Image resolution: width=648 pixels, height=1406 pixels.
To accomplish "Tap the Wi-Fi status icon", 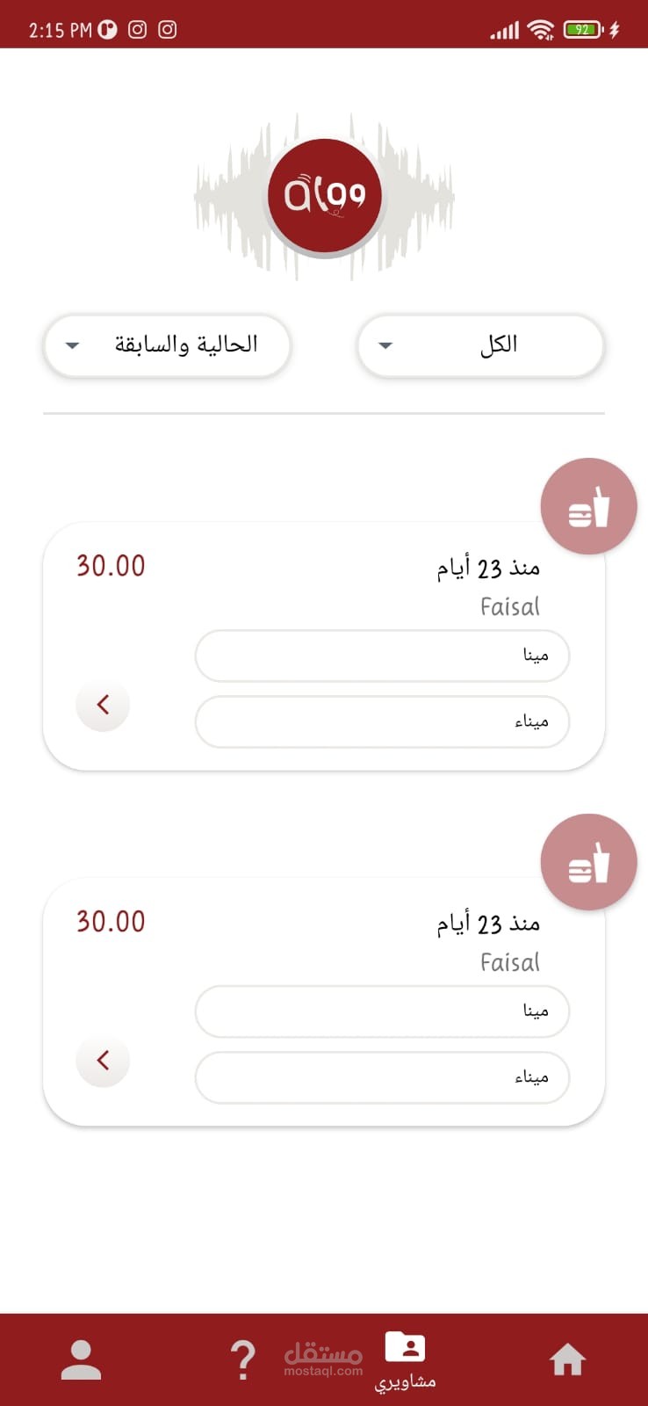I will [x=541, y=30].
